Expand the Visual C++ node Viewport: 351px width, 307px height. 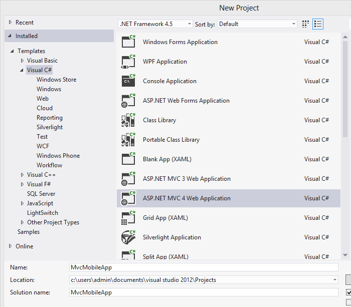click(22, 175)
